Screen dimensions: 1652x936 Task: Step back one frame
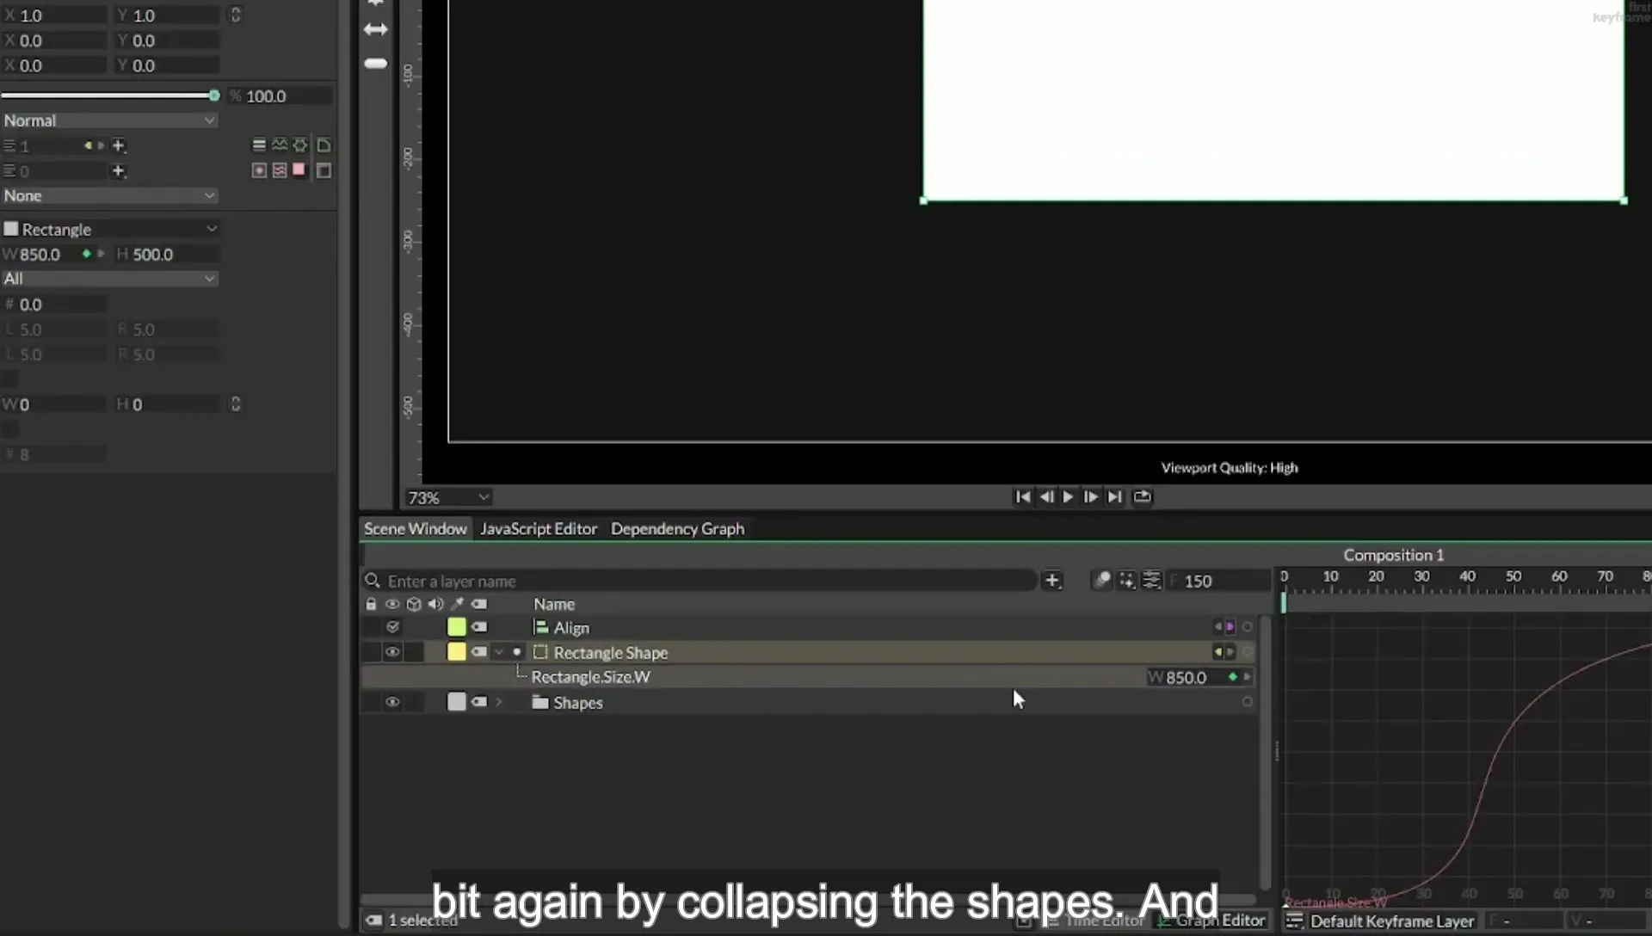tap(1046, 497)
